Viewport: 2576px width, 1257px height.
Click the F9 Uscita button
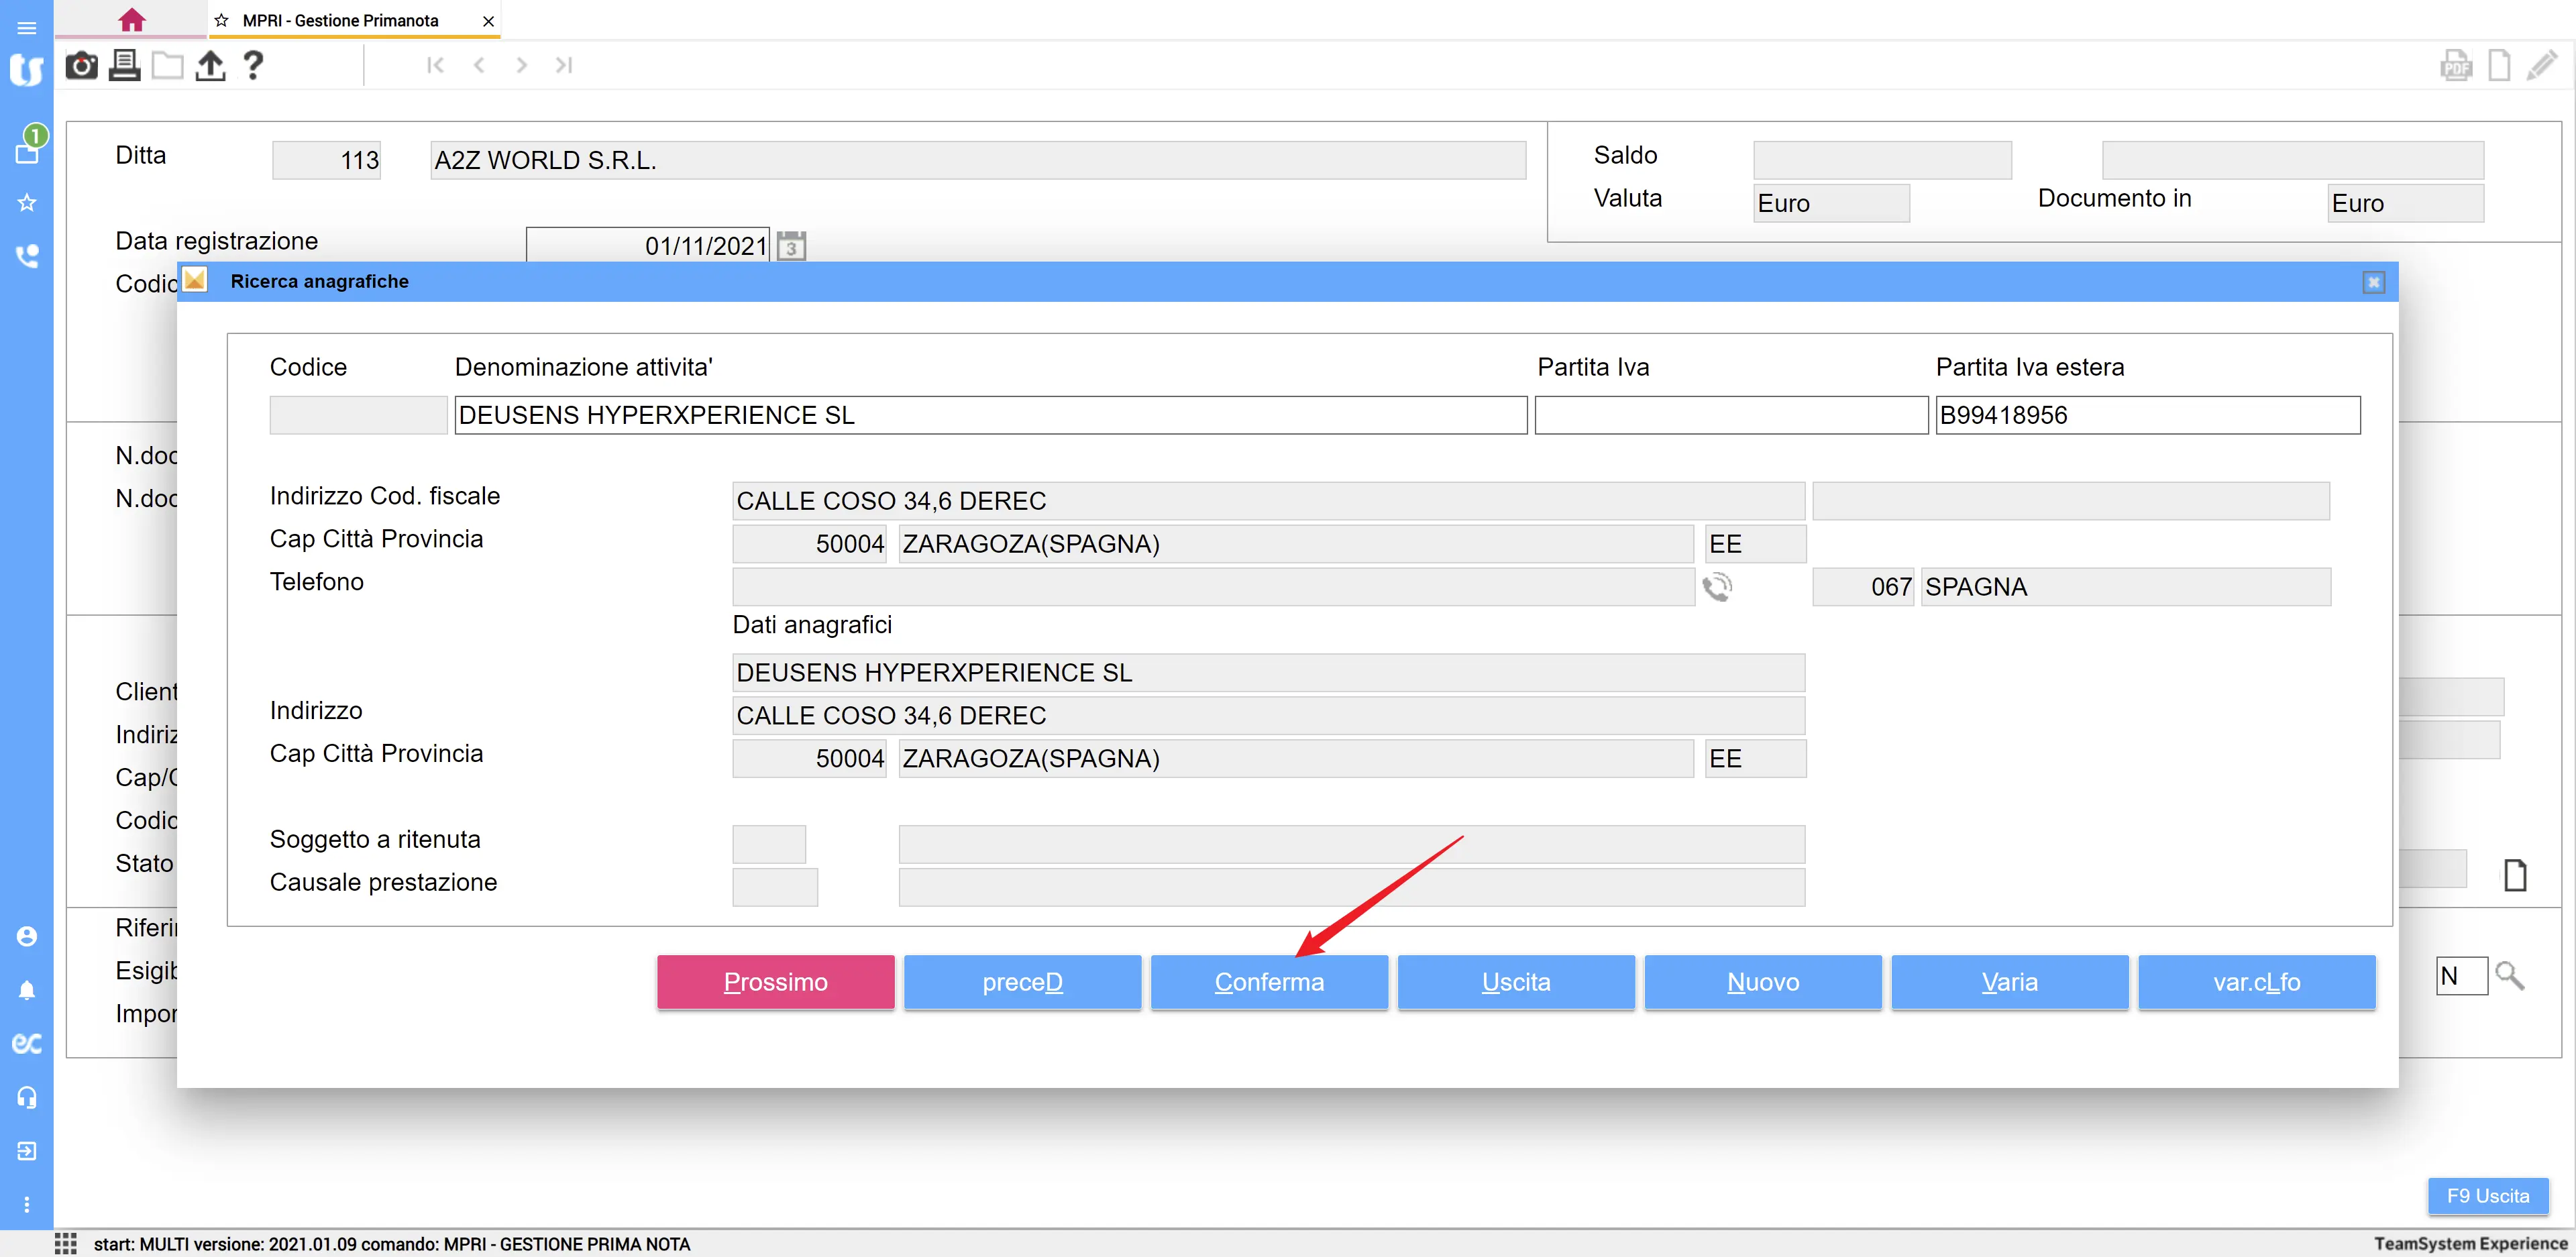pyautogui.click(x=2487, y=1196)
